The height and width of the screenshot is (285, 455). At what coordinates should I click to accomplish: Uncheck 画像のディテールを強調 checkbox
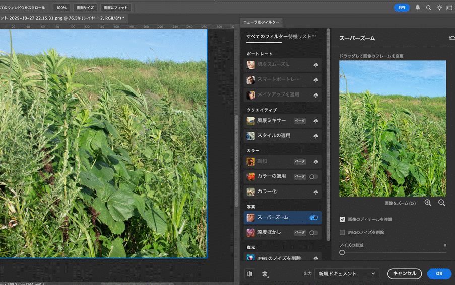[x=342, y=219]
